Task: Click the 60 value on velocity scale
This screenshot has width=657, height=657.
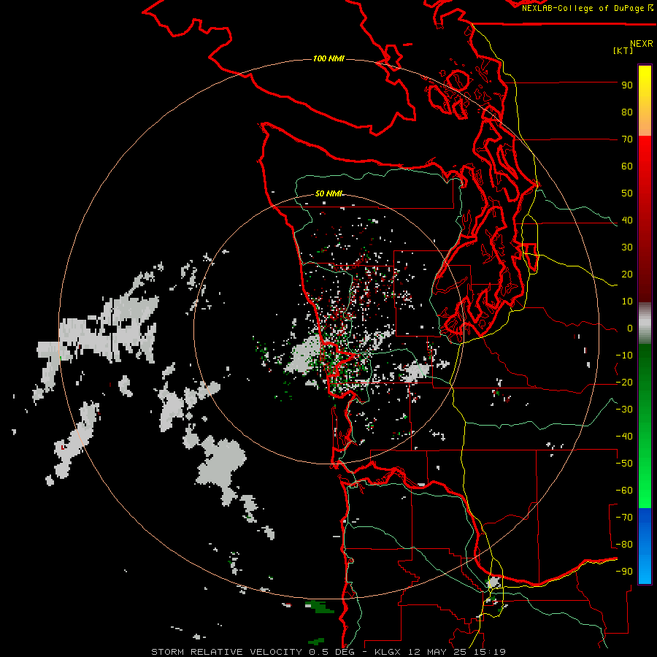Action: click(627, 166)
